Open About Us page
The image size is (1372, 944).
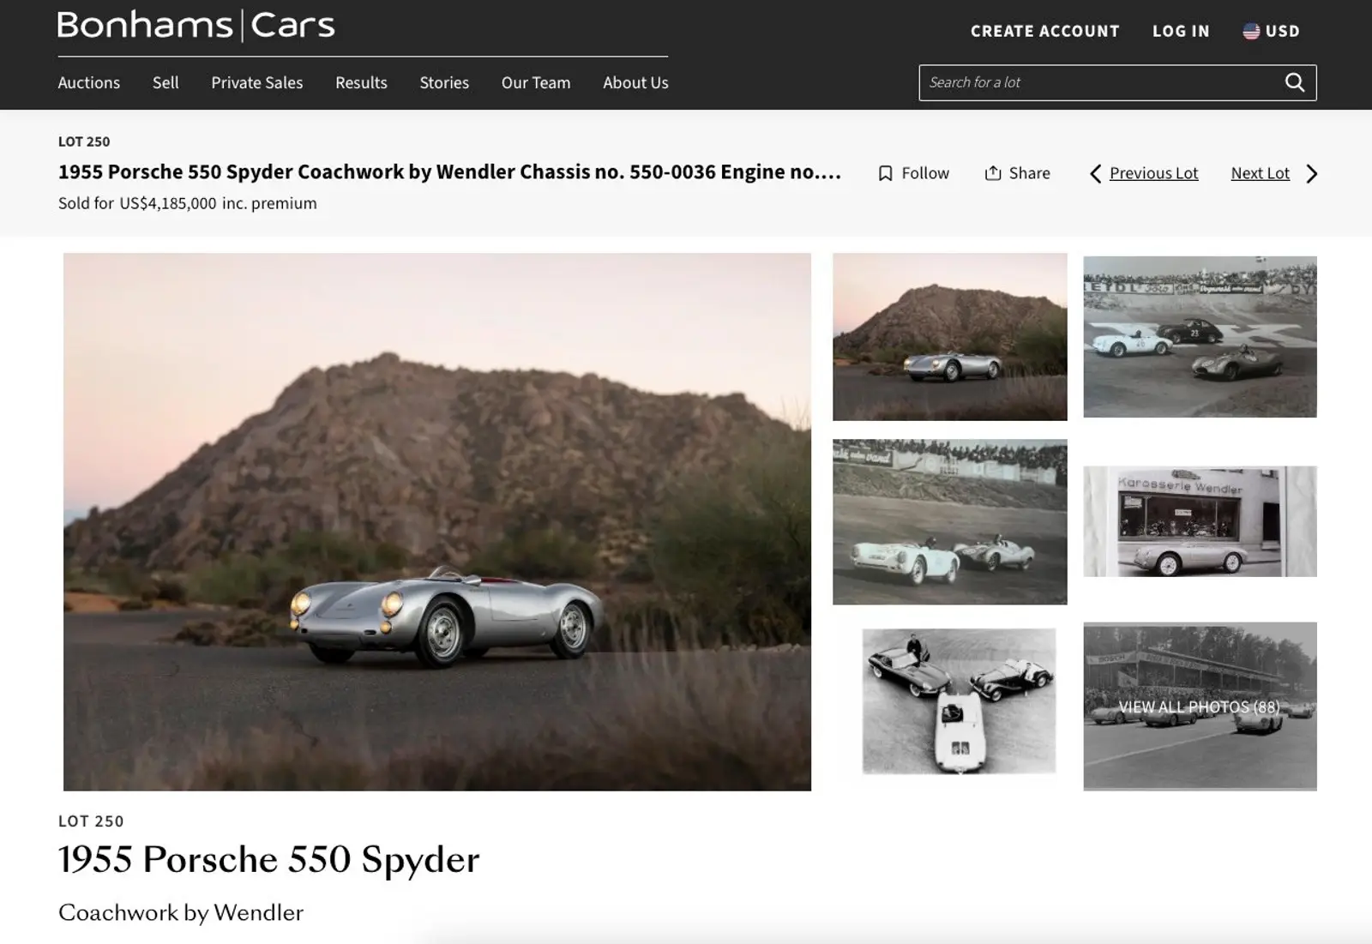click(635, 83)
